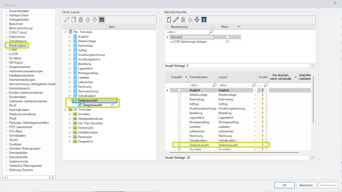
Task: Expand the Angebot tree node
Action: (70, 37)
